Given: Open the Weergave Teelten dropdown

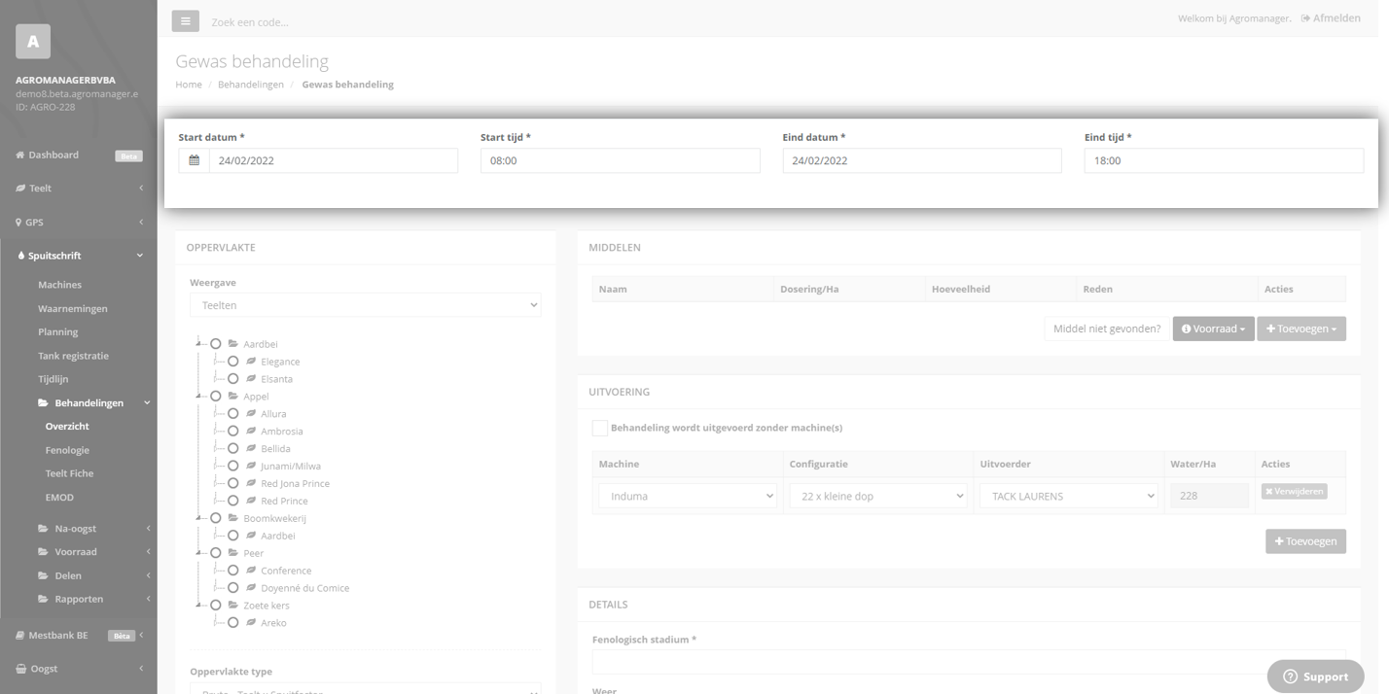Looking at the screenshot, I should [365, 305].
